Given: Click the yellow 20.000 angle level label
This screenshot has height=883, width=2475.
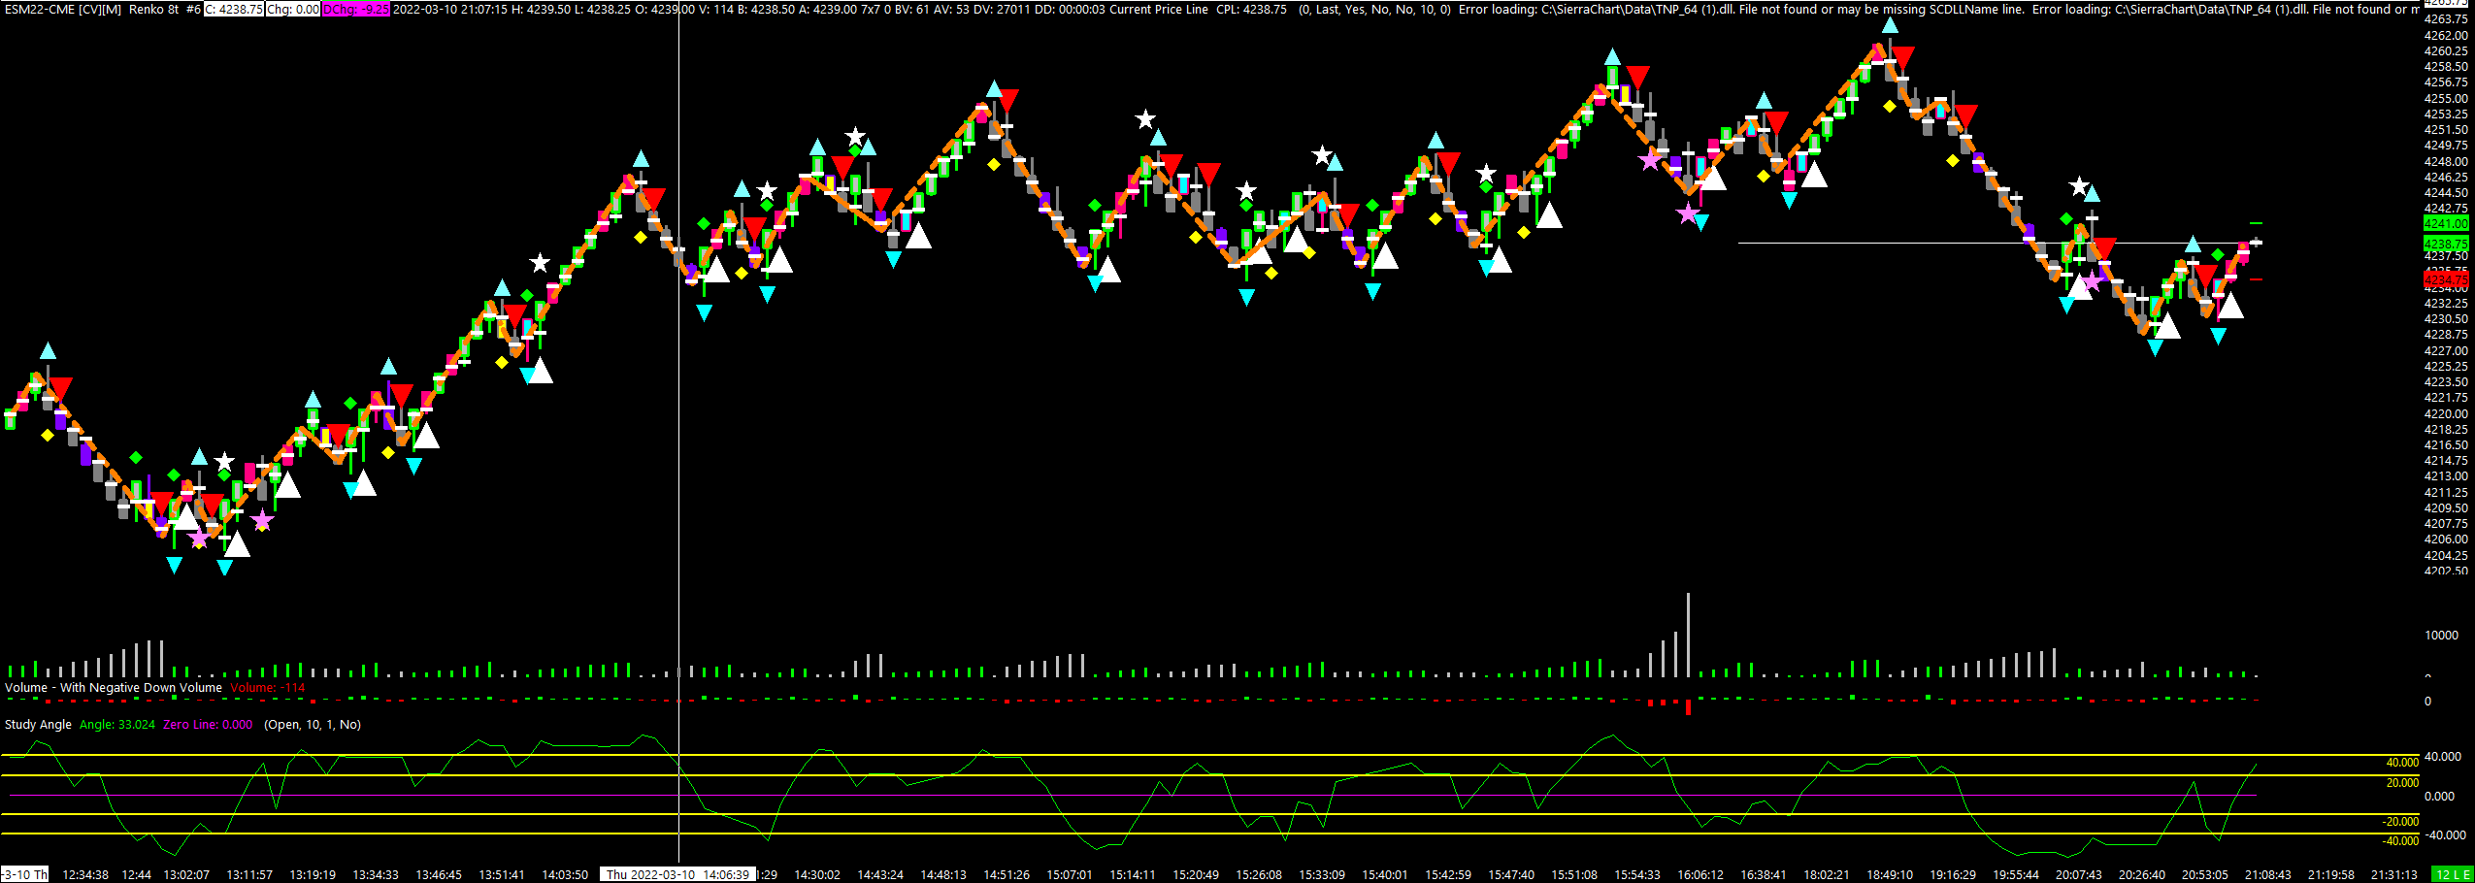Looking at the screenshot, I should click(2402, 783).
